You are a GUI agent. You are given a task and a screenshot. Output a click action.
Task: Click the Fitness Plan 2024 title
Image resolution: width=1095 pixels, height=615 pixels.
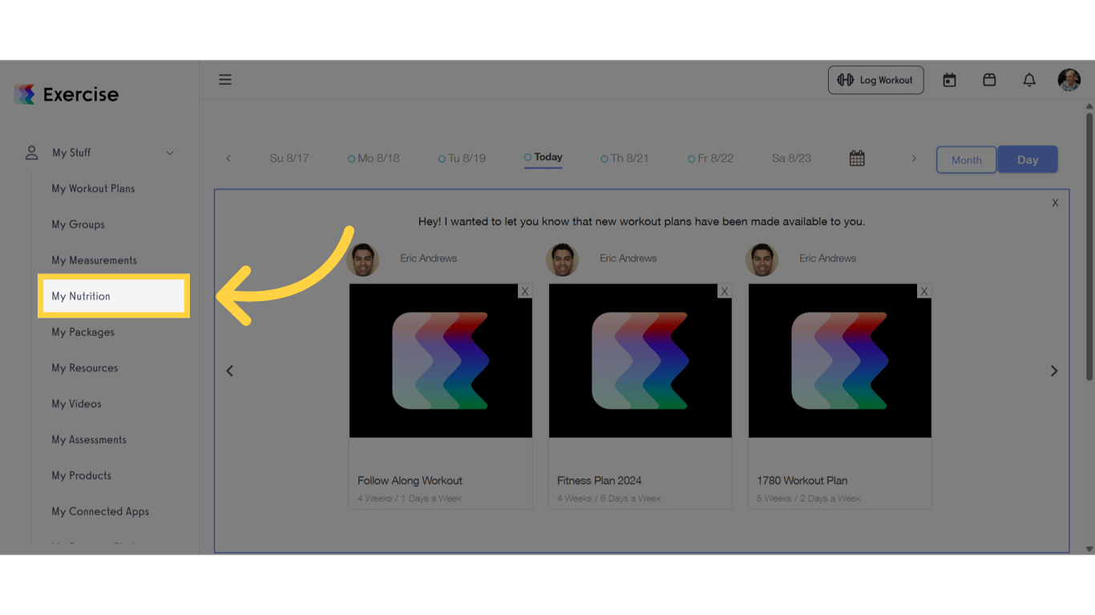point(600,480)
